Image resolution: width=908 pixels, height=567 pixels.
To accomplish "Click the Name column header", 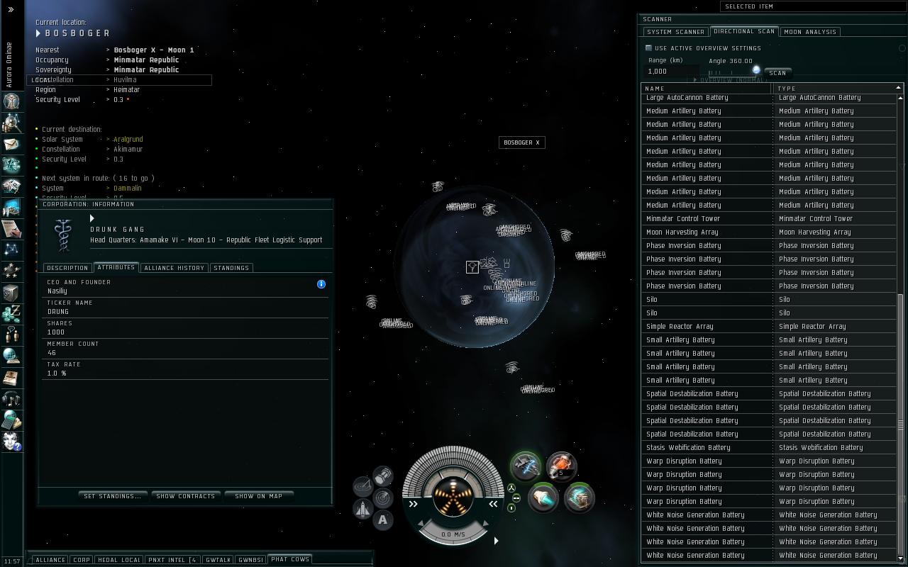I will (x=707, y=89).
